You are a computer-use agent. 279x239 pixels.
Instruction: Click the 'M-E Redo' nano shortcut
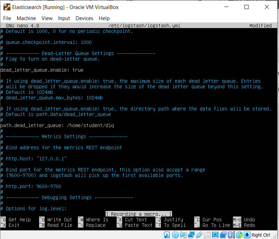[244, 225]
